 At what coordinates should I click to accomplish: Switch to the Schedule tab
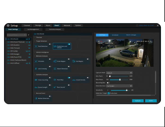pyautogui.click(x=115, y=35)
